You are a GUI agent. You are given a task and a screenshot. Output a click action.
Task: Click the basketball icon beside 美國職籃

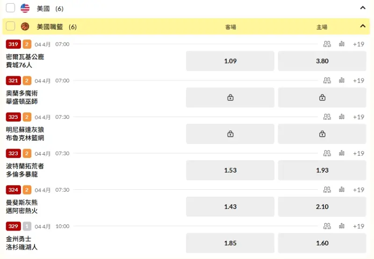click(25, 27)
